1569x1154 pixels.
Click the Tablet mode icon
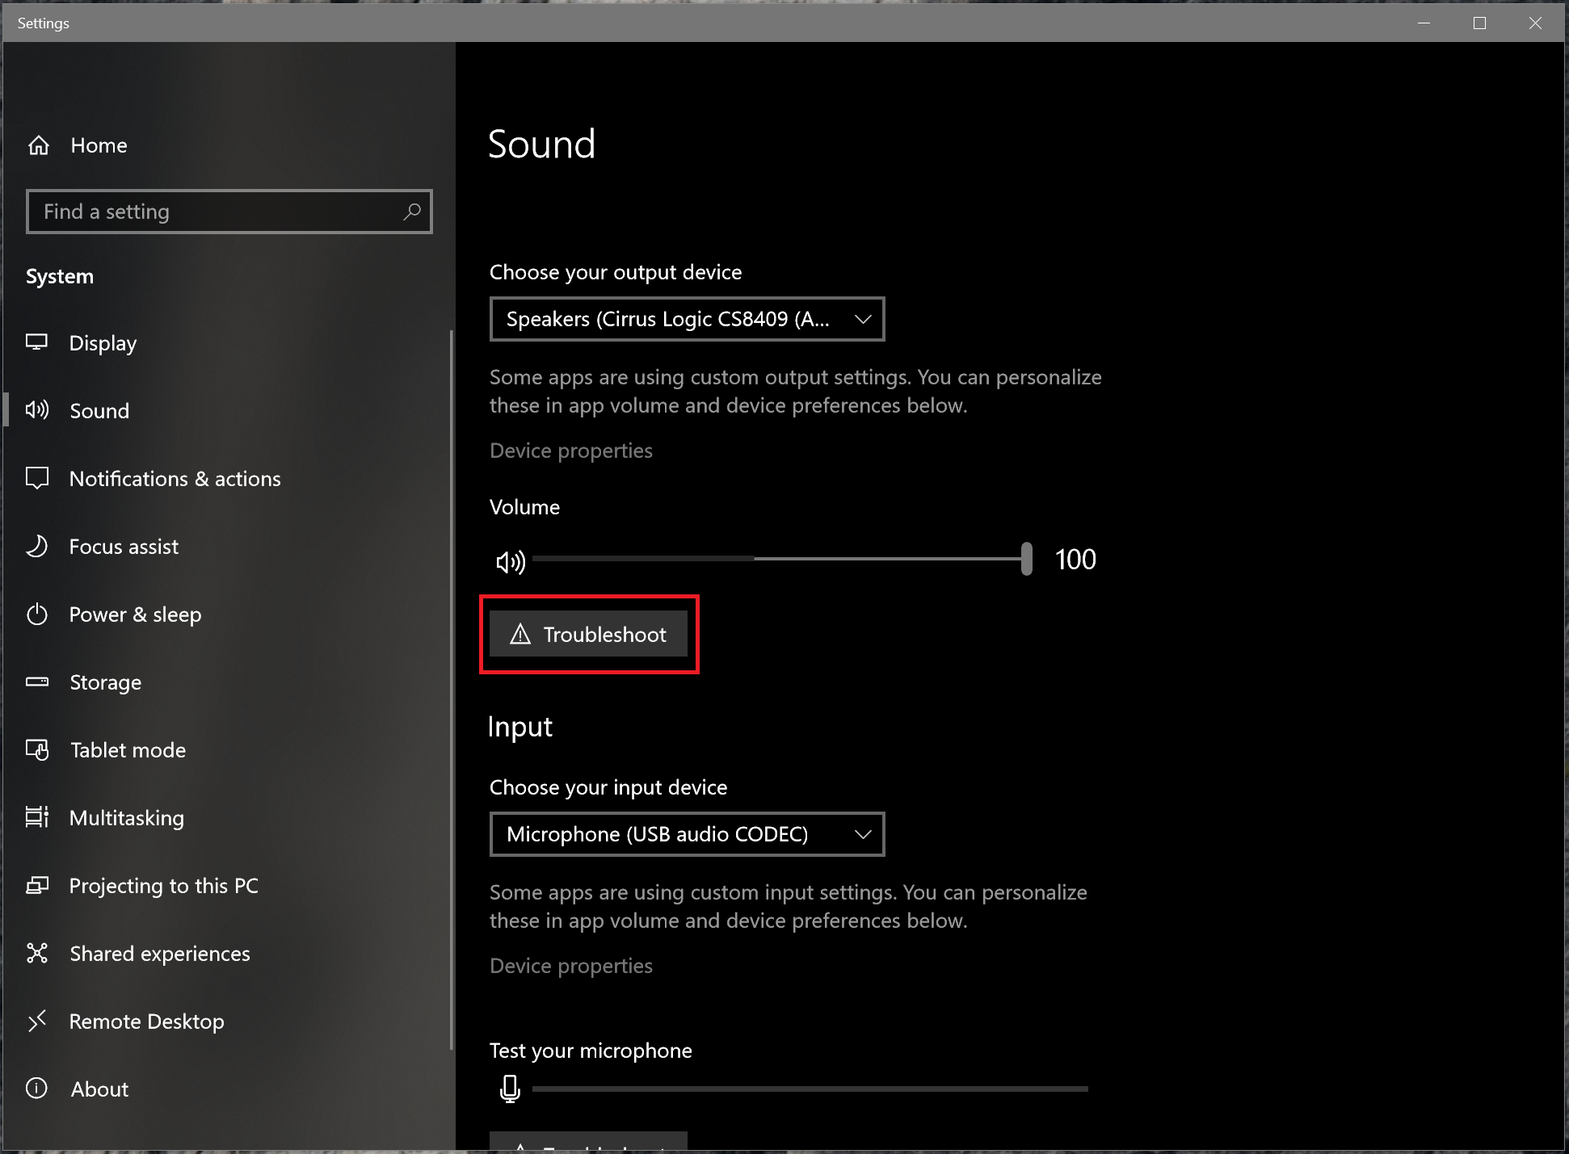pyautogui.click(x=37, y=750)
